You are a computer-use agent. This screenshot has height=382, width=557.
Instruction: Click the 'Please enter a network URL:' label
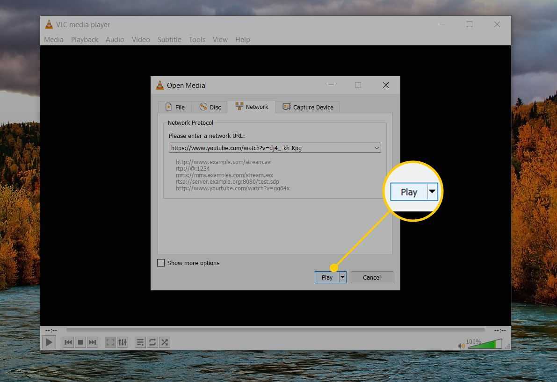[207, 136]
